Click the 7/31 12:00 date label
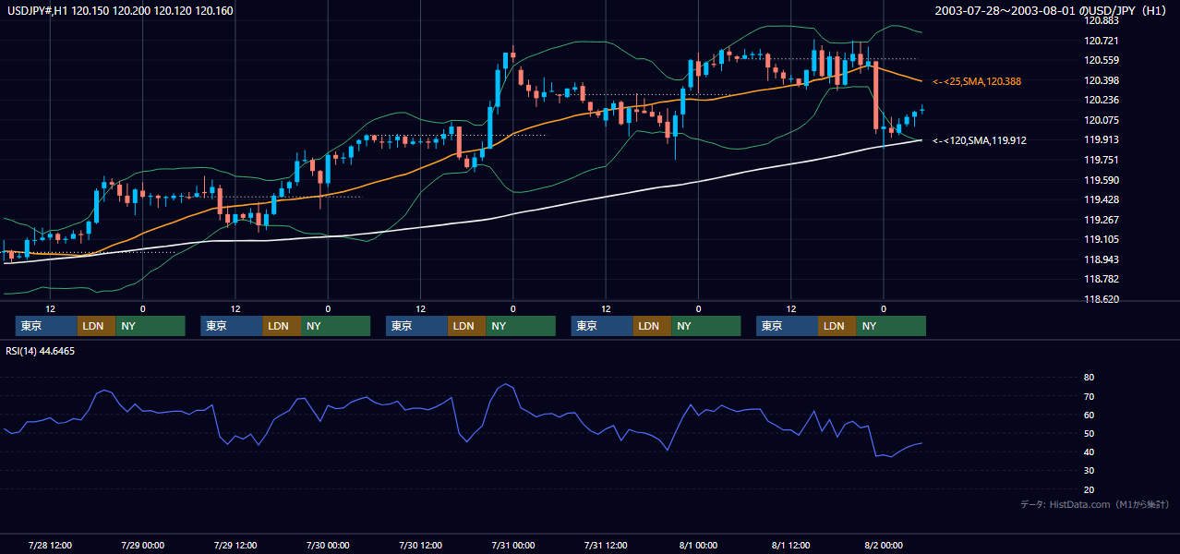Viewport: 1180px width, 554px height. tap(606, 545)
